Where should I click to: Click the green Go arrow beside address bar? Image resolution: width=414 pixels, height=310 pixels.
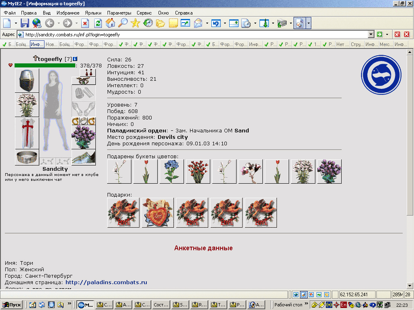[x=380, y=34]
